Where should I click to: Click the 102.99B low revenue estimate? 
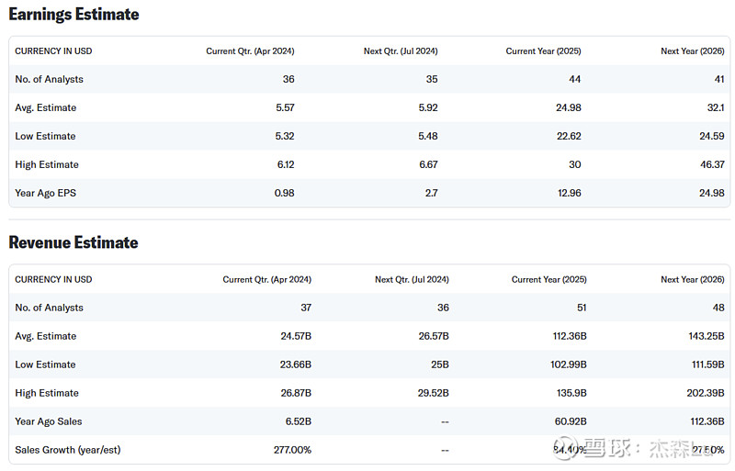click(567, 364)
